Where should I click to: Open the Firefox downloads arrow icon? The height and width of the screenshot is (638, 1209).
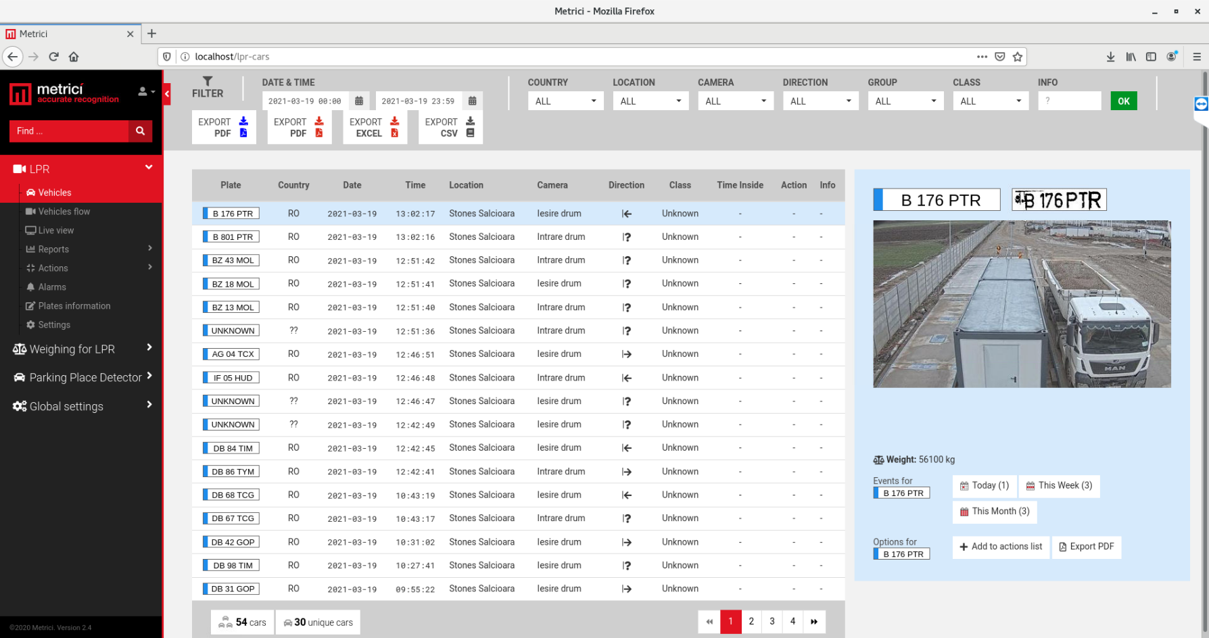click(1110, 57)
